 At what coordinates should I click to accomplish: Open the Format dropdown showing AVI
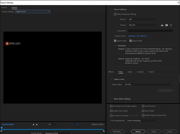(143, 19)
